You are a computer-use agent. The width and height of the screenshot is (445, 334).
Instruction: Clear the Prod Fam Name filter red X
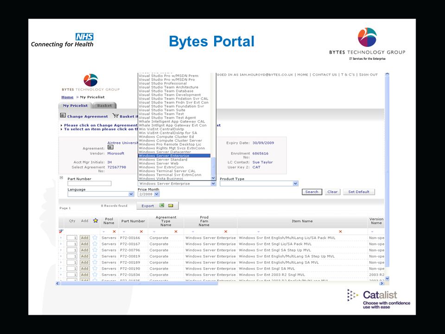226,231
